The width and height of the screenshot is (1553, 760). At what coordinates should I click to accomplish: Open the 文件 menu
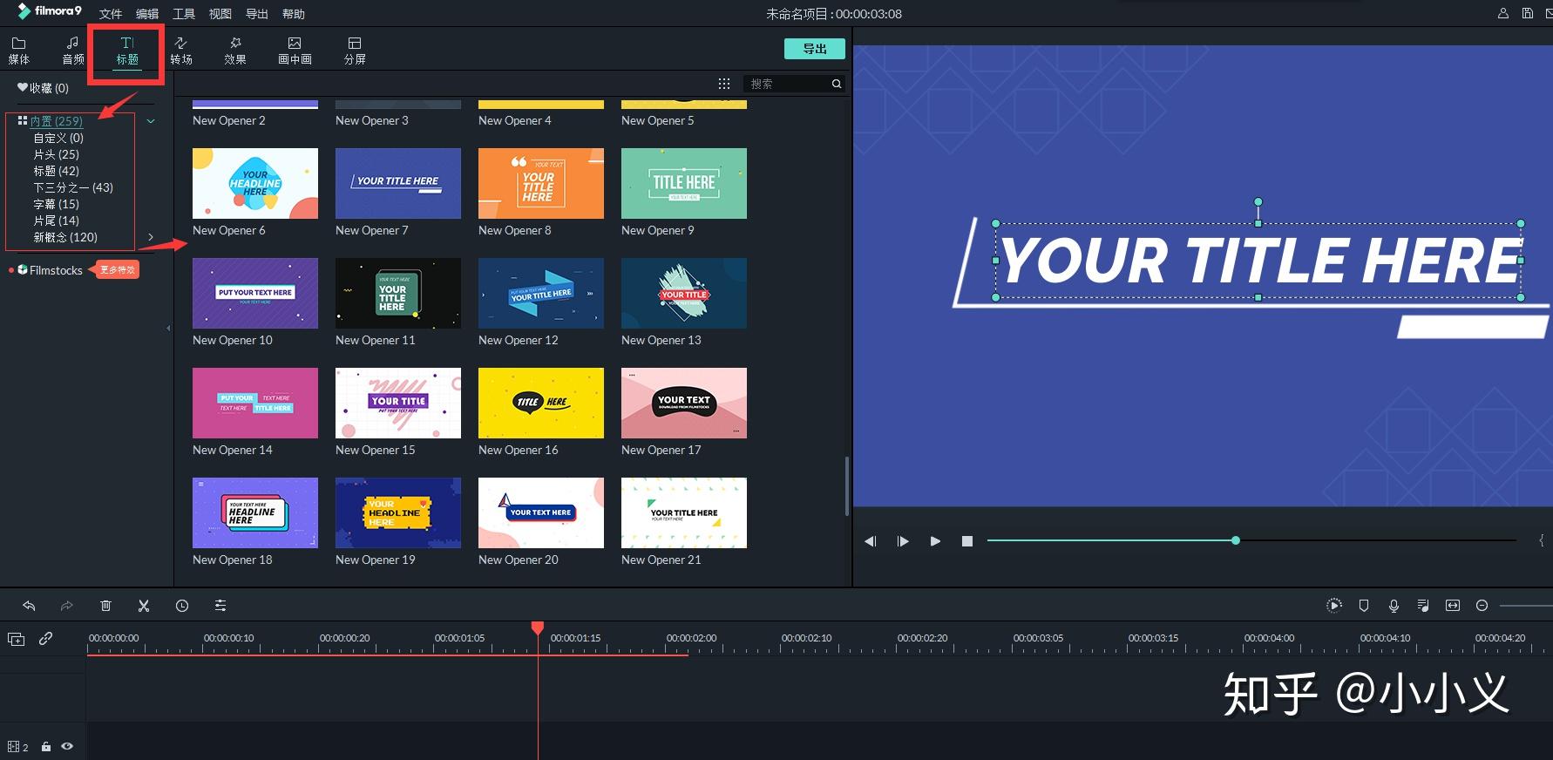[x=111, y=14]
